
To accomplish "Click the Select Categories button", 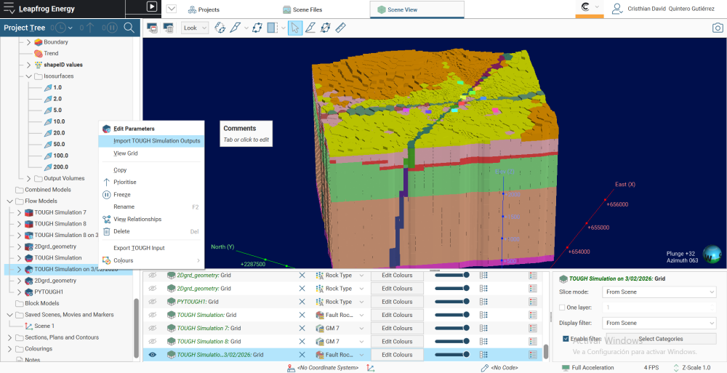I will (661, 339).
